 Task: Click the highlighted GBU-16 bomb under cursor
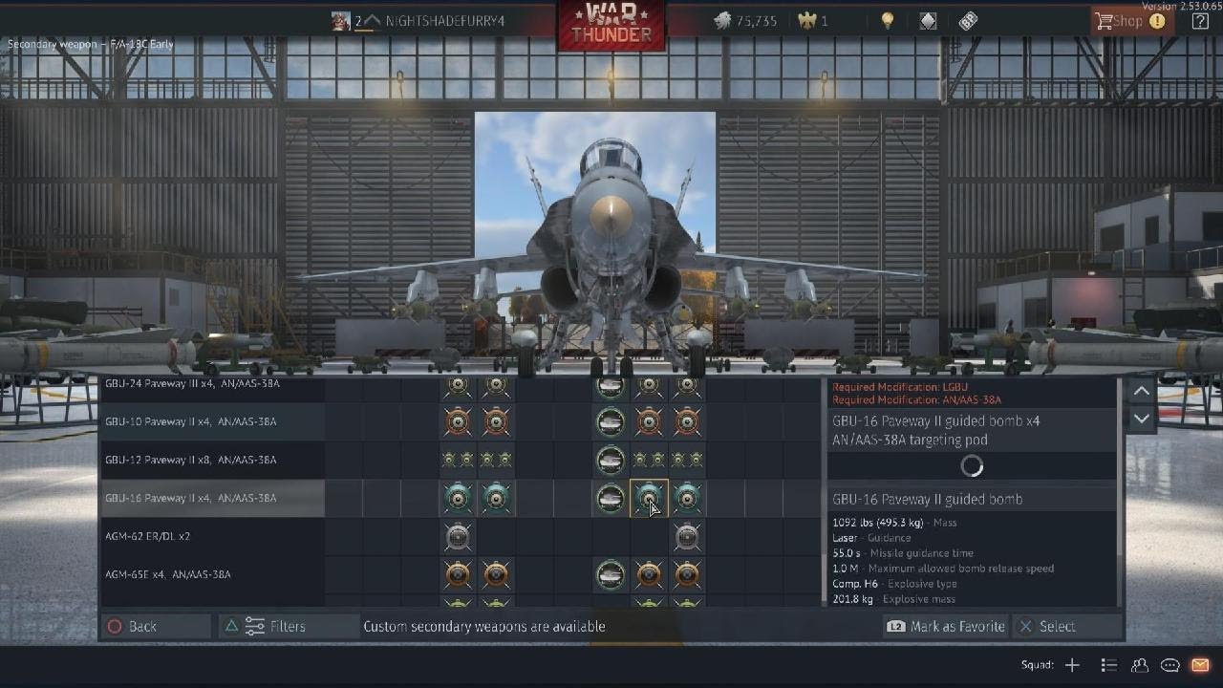[x=649, y=498]
